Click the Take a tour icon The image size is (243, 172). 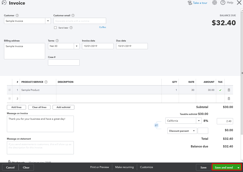(x=190, y=3)
